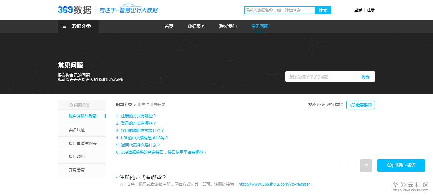Click the 账户注册与登录 breadcrumb text

click(151, 105)
